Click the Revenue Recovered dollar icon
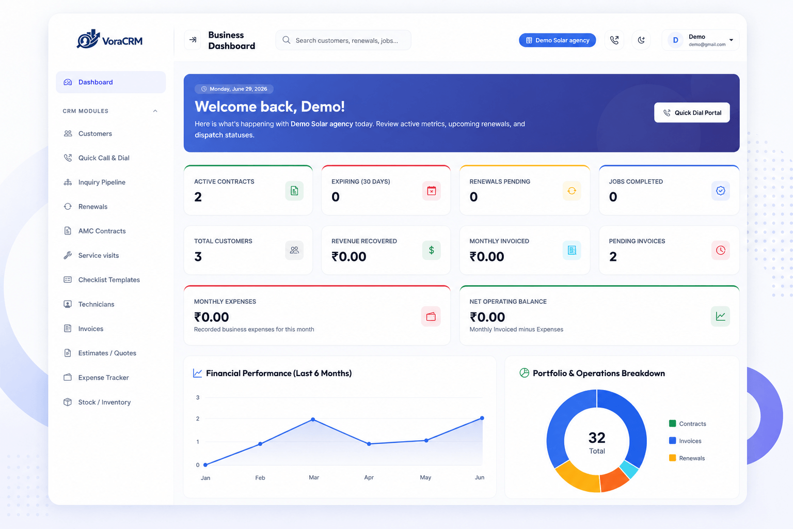 [x=432, y=251]
